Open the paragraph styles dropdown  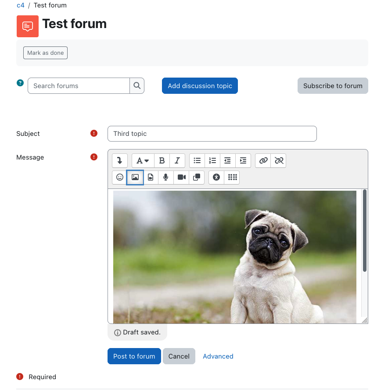pos(143,160)
